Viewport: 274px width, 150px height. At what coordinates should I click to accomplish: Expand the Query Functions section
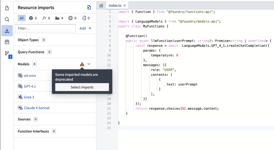pyautogui.click(x=55, y=52)
